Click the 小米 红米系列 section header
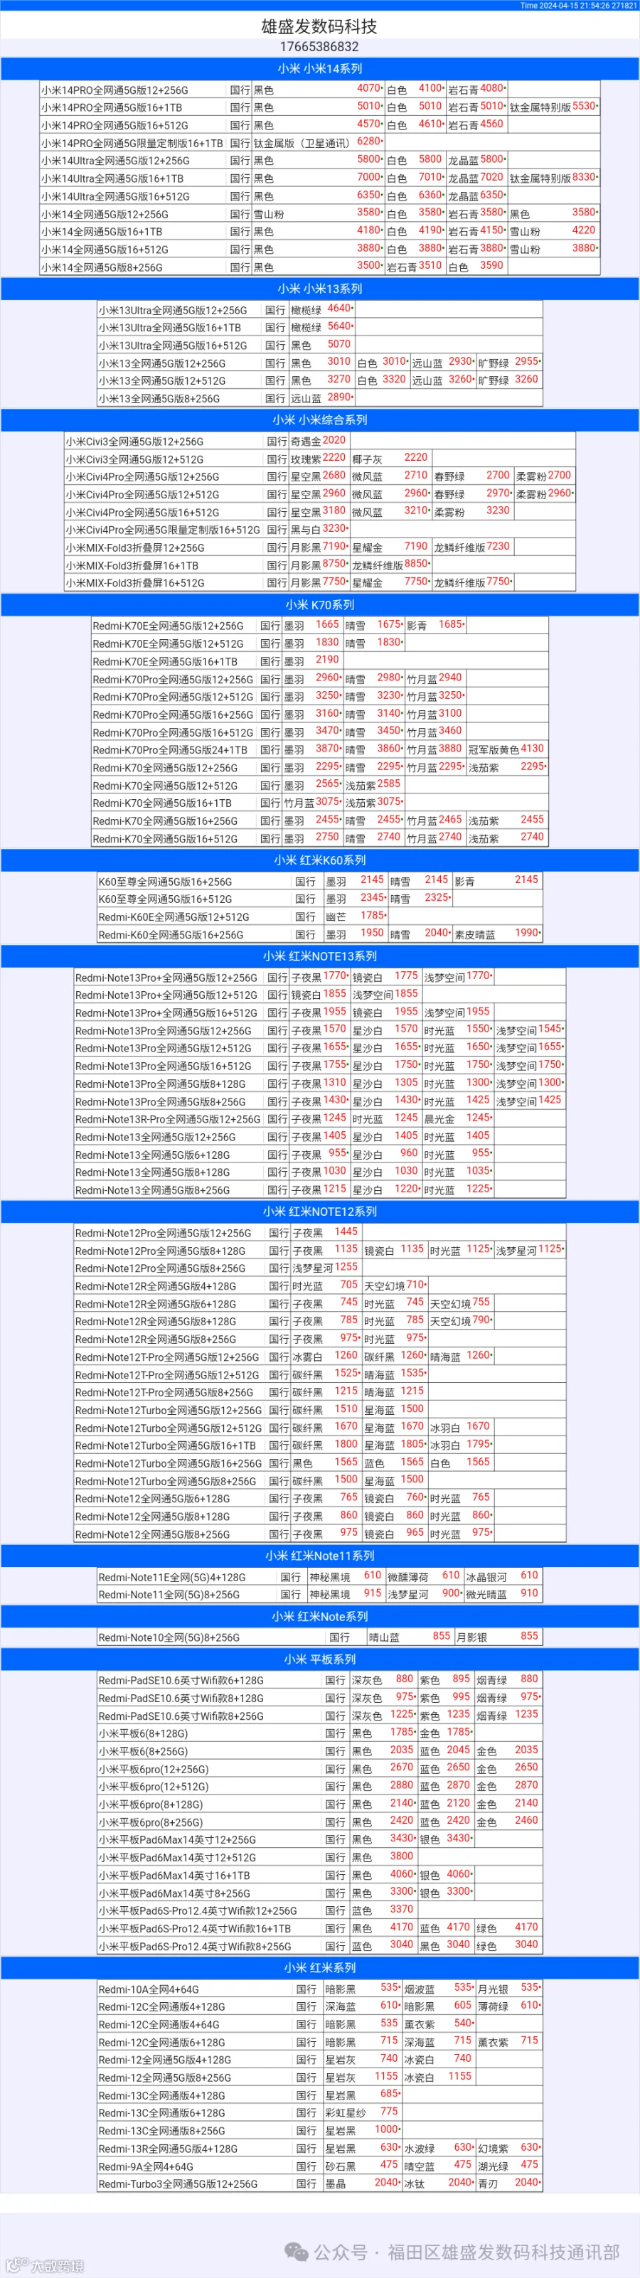 coord(319,1967)
